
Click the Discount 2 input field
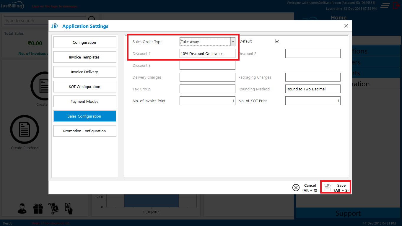(x=313, y=53)
